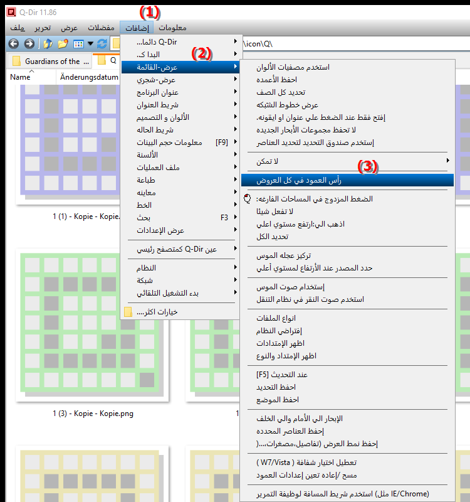470x502 pixels.
Task: Expand the لا تمكن submenu
Action: pos(347,161)
